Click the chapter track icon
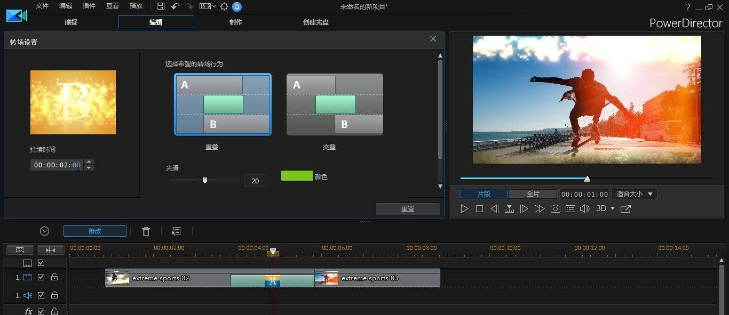The height and width of the screenshot is (315, 729). click(x=27, y=263)
